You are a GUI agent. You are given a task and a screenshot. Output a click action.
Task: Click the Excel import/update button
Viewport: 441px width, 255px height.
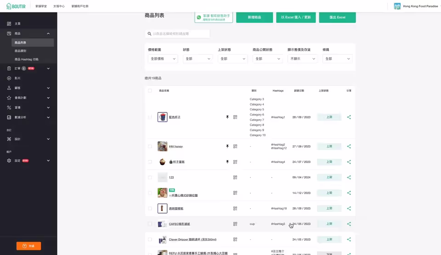[296, 17]
